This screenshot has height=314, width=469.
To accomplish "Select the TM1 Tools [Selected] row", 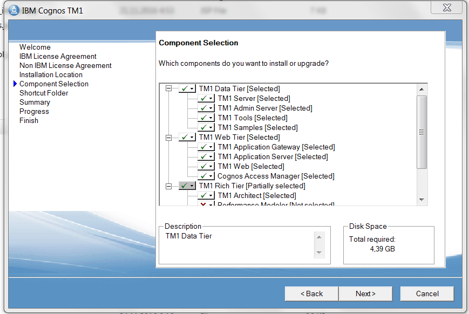I will 253,118.
